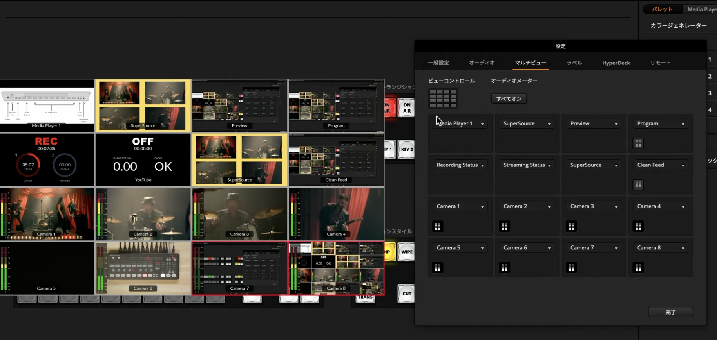Click the 完了 button to close settings
This screenshot has height=340, width=717.
(670, 312)
